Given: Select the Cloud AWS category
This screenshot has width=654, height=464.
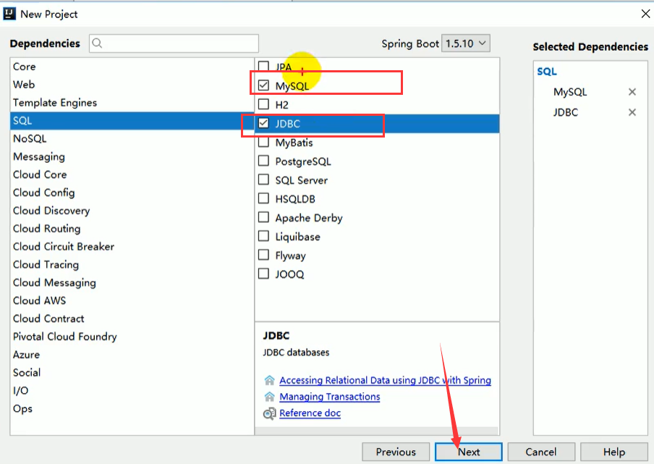Looking at the screenshot, I should [x=132, y=300].
